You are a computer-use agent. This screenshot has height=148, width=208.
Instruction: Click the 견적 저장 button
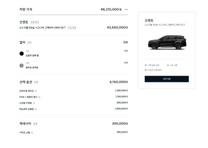[x=167, y=79]
